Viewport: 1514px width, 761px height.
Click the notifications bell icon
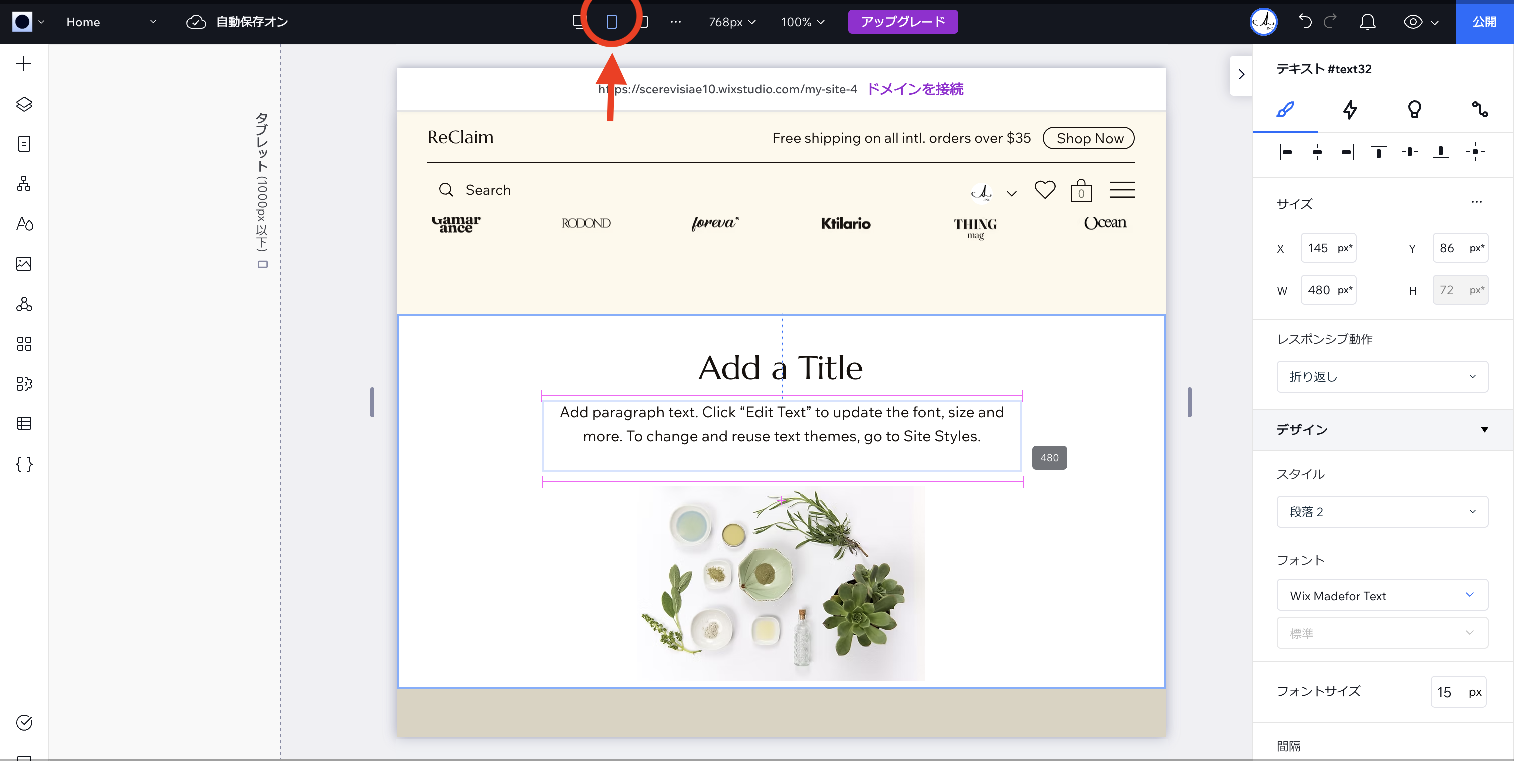tap(1367, 22)
